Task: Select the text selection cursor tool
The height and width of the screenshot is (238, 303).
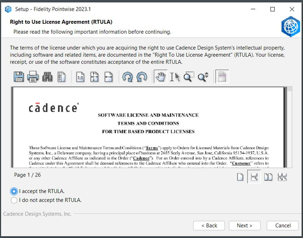Action: [175, 77]
